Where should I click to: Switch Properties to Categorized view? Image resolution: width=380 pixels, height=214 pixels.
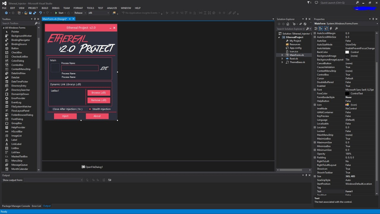(x=316, y=29)
